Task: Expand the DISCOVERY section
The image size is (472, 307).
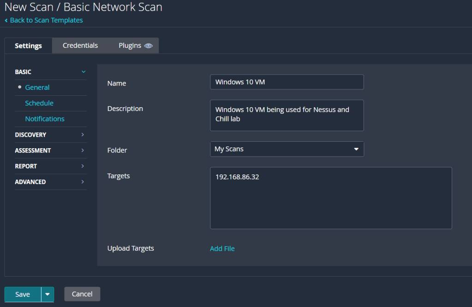Action: pyautogui.click(x=50, y=135)
